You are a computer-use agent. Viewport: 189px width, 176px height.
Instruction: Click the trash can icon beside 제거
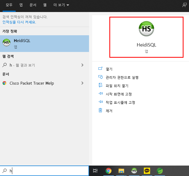click(100, 110)
